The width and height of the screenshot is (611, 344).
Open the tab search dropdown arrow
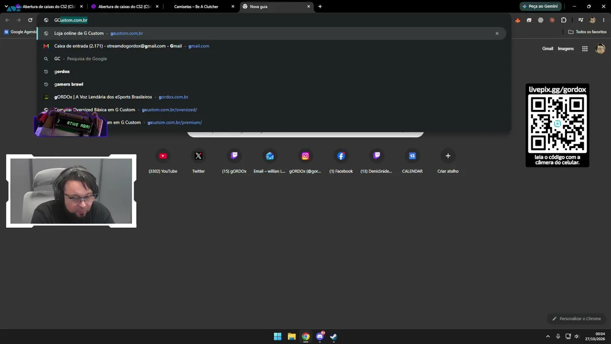pyautogui.click(x=6, y=7)
